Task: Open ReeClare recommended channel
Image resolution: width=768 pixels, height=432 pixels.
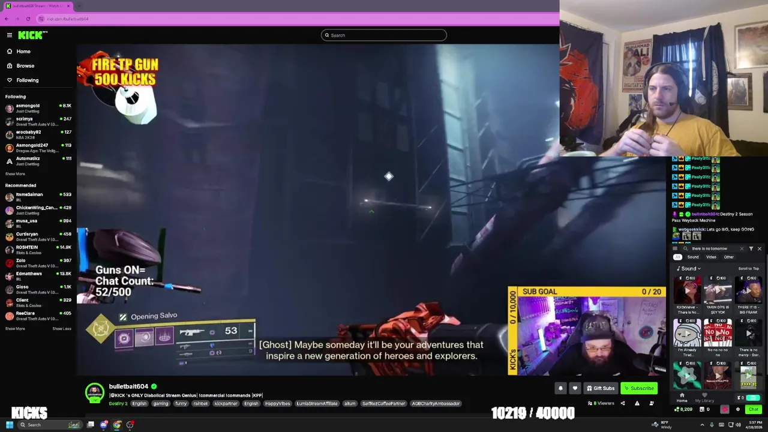Action: [x=38, y=316]
